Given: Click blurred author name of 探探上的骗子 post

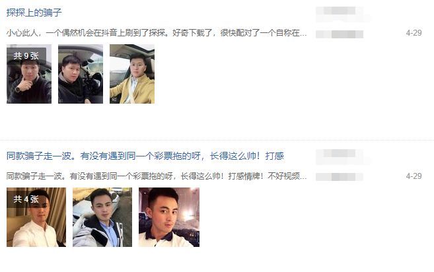Looking at the screenshot, I should (340, 12).
